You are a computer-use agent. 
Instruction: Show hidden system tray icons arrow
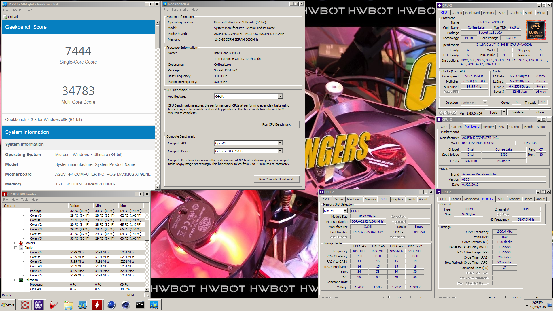pos(527,305)
